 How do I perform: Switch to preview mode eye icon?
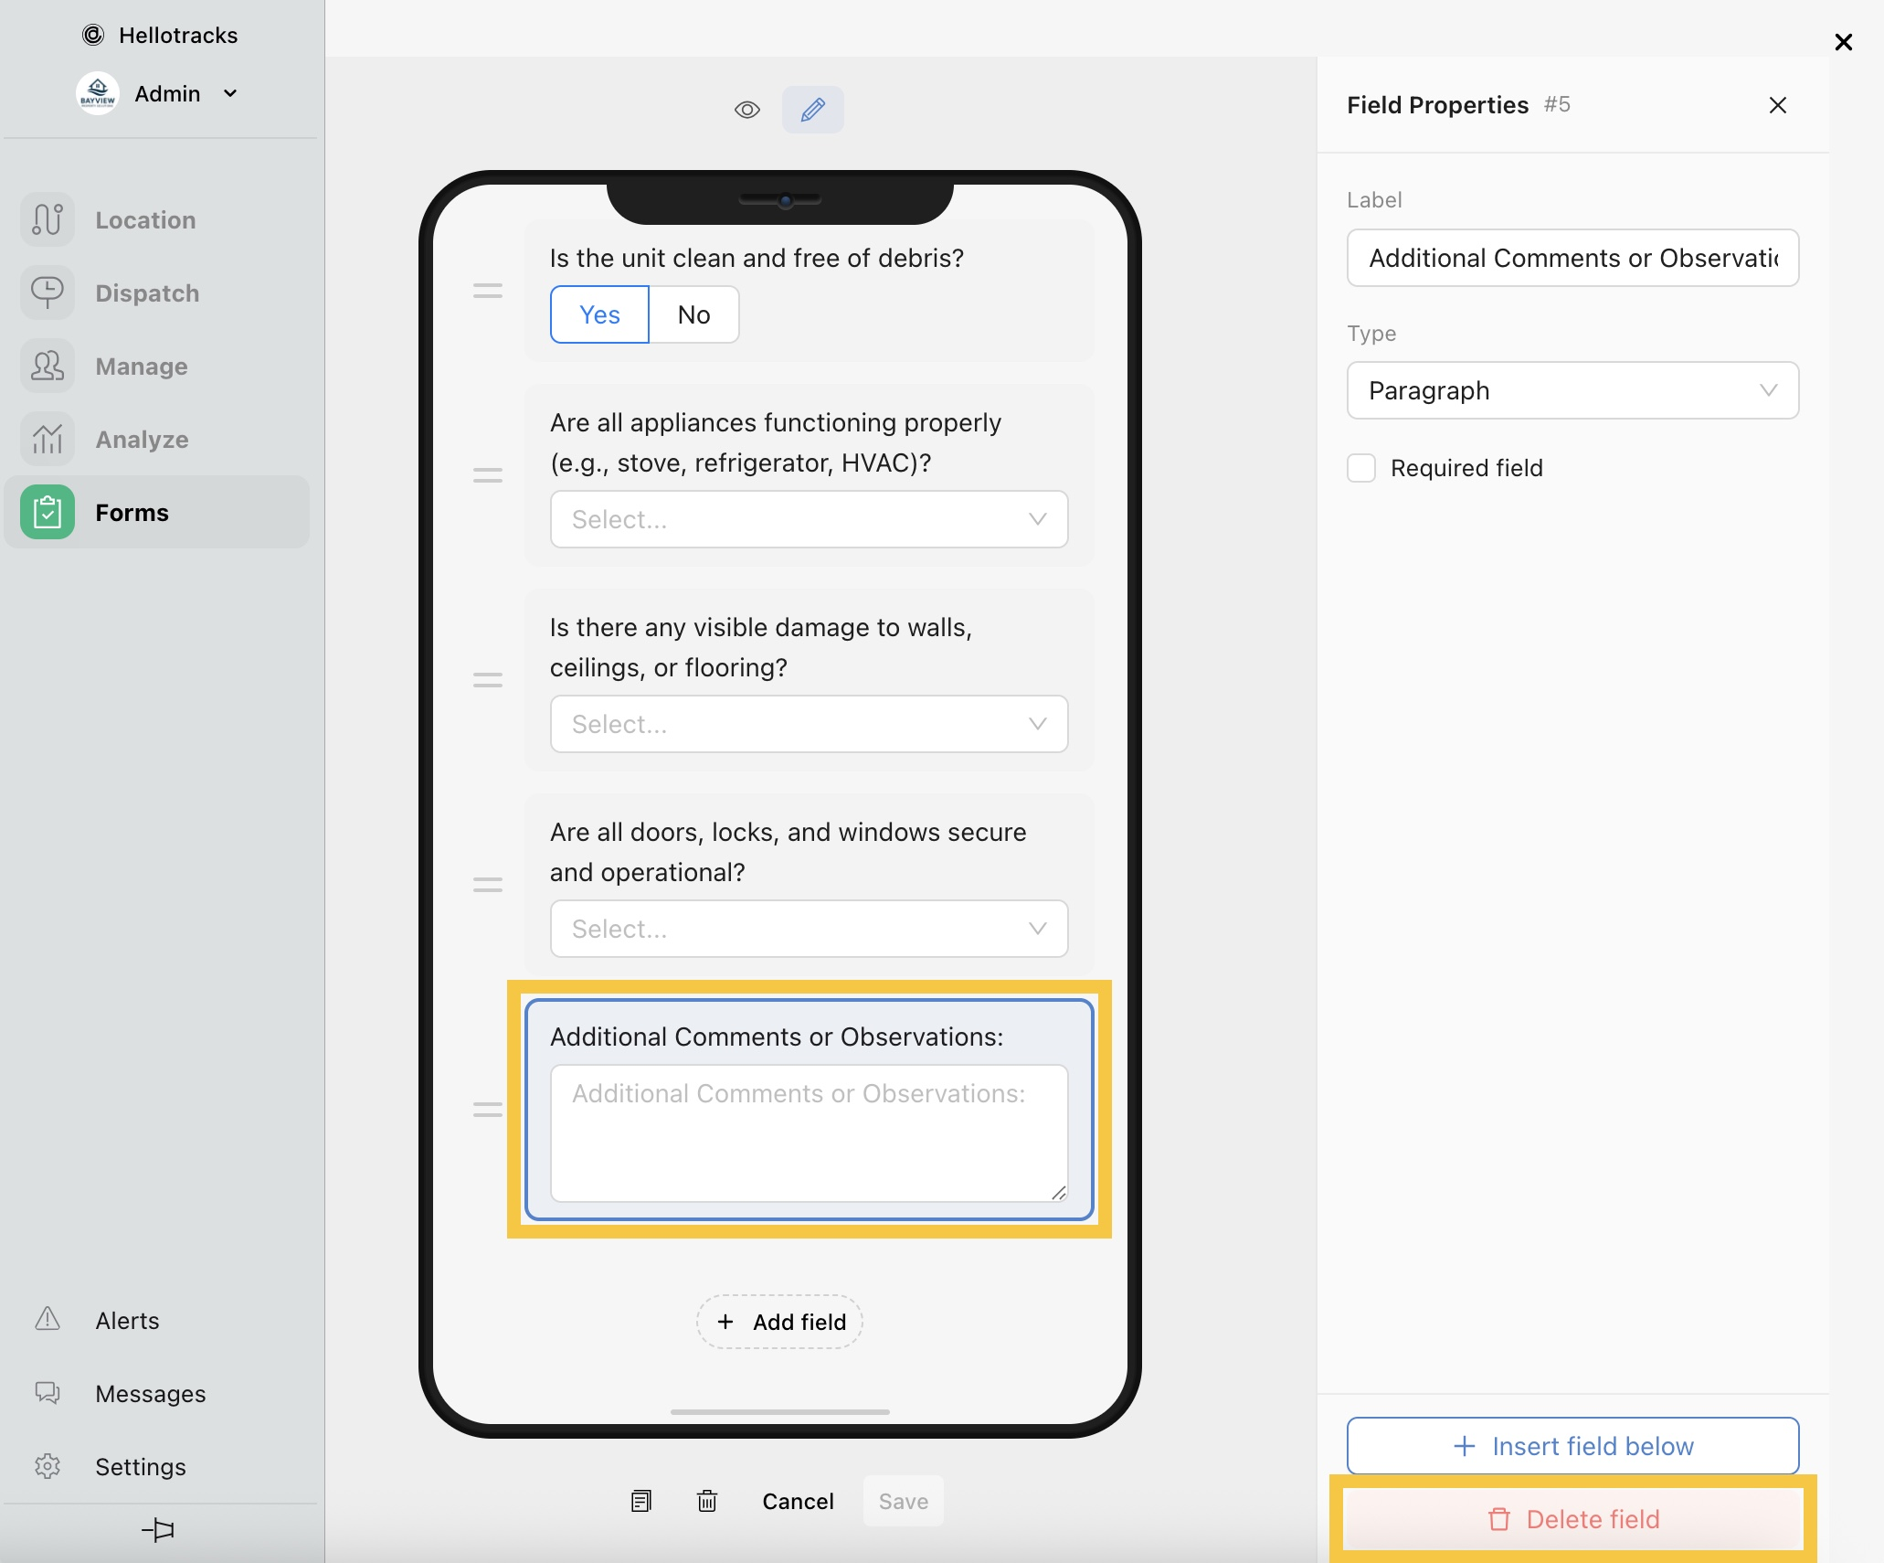pyautogui.click(x=747, y=110)
